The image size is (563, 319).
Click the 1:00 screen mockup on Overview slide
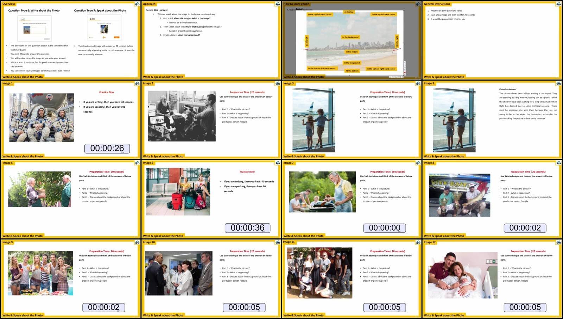click(34, 29)
